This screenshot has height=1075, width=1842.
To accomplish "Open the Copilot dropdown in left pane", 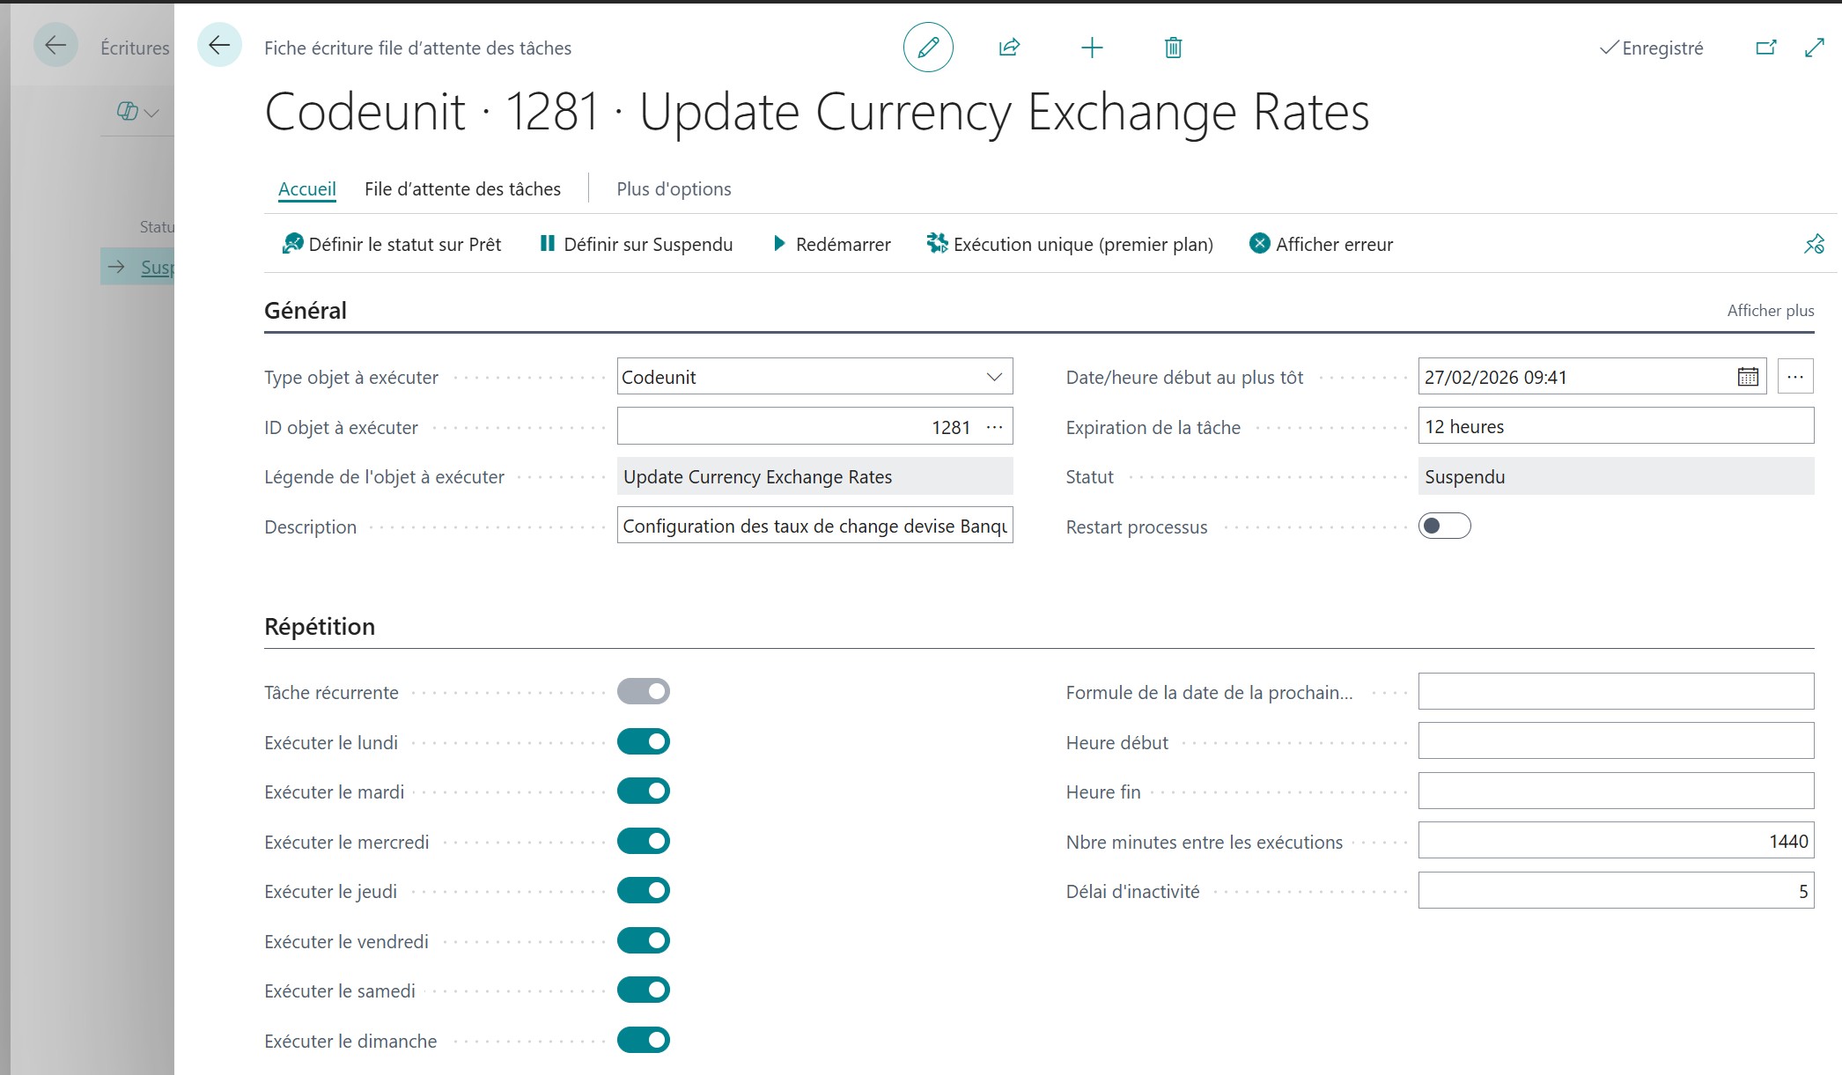I will pos(137,112).
